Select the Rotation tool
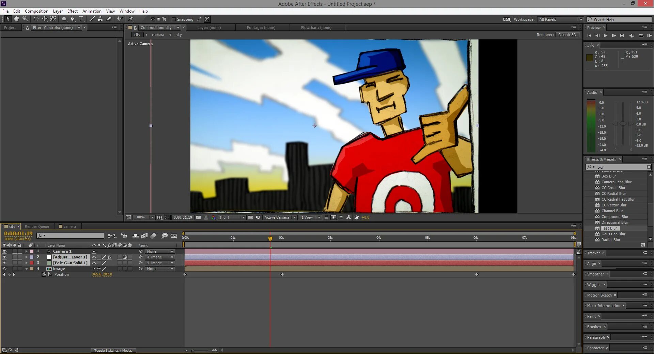Image resolution: width=654 pixels, height=354 pixels. [36, 19]
